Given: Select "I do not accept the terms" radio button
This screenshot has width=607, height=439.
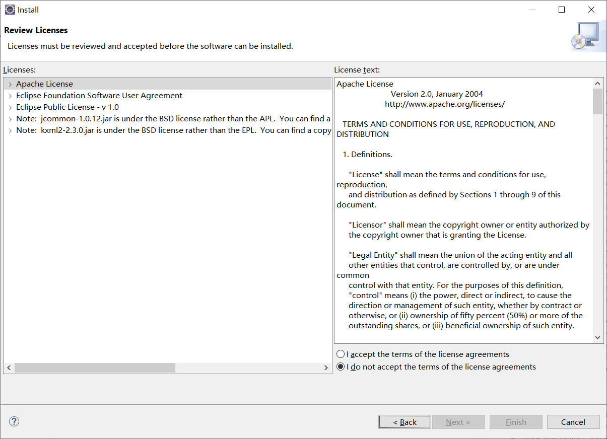Looking at the screenshot, I should 341,367.
